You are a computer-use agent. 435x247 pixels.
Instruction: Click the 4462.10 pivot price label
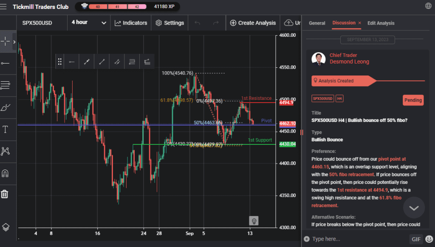click(x=288, y=124)
